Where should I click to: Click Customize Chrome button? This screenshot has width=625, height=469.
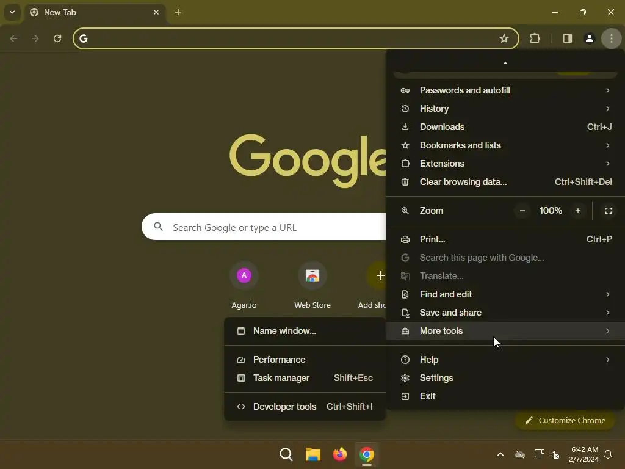click(x=565, y=420)
